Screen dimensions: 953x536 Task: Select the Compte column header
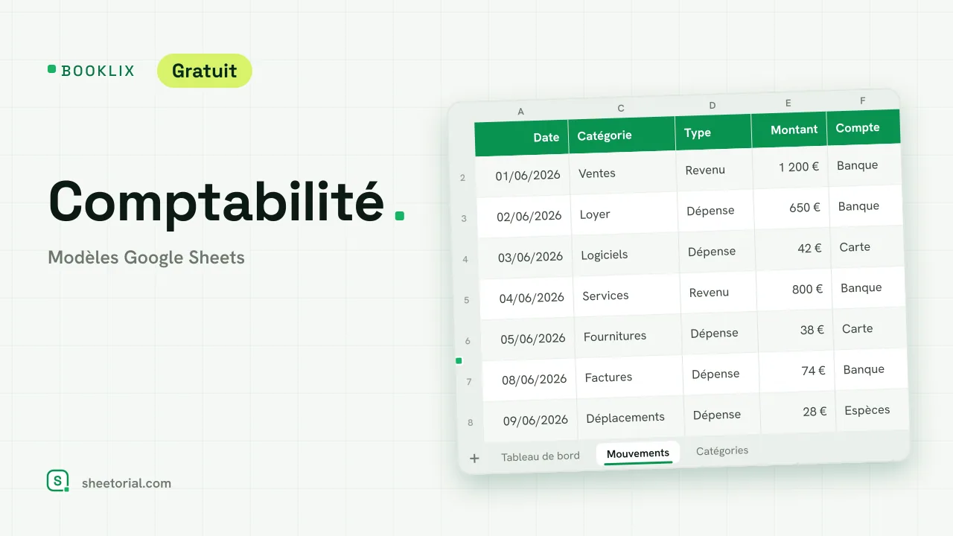tap(864, 127)
